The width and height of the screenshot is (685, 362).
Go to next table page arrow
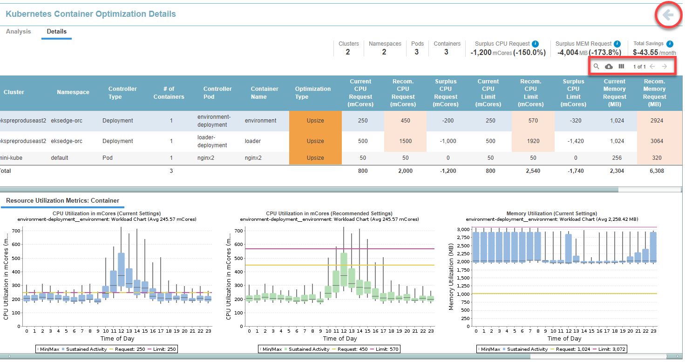coord(665,67)
